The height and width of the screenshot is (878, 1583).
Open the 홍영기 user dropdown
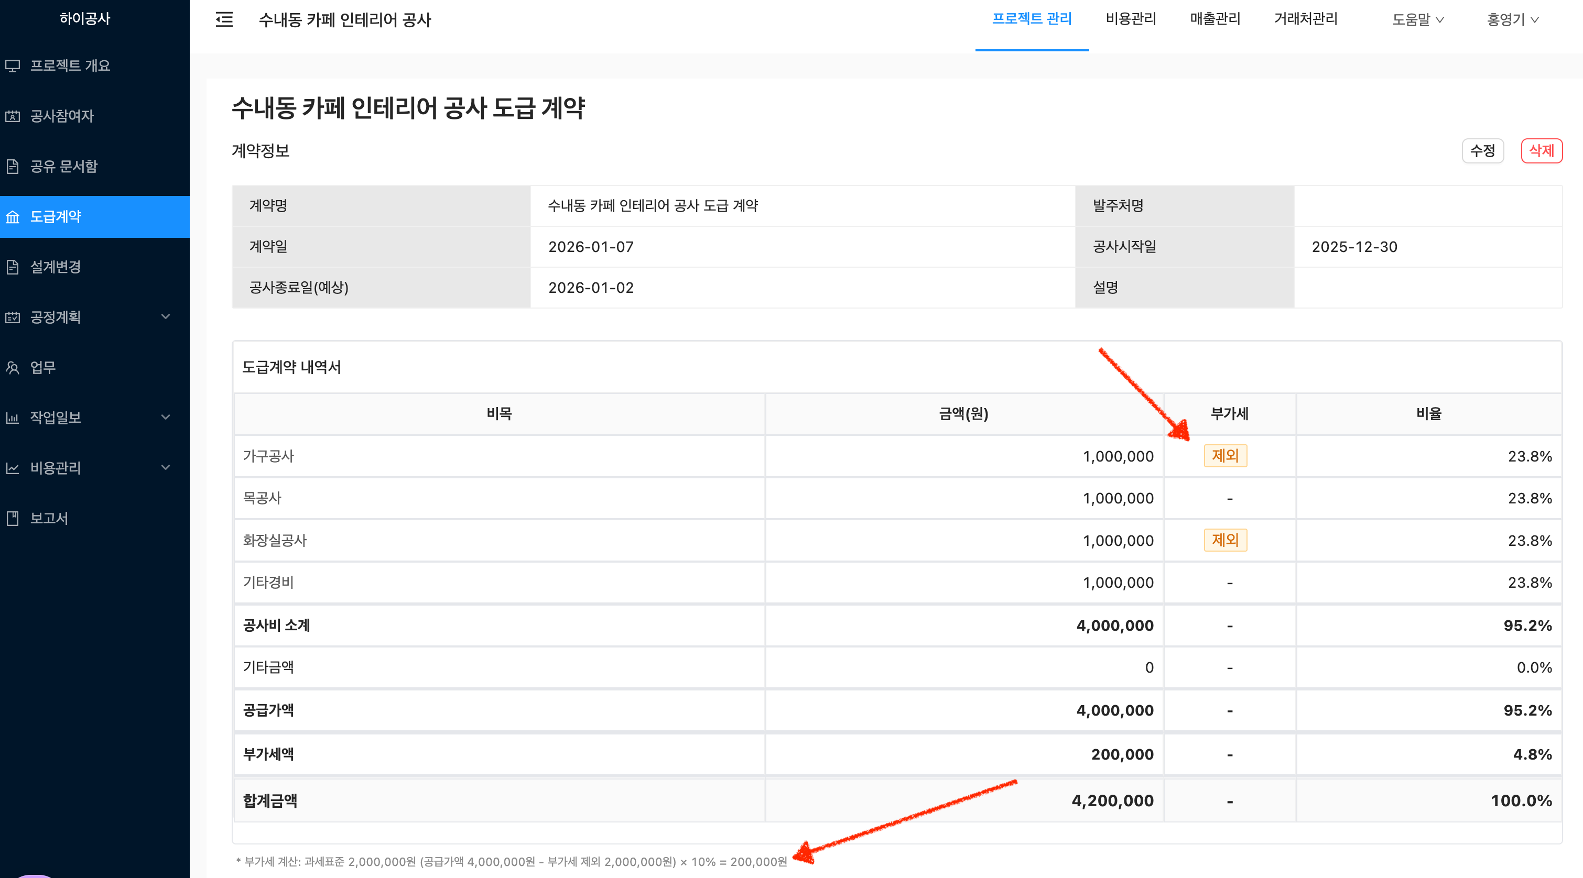pos(1512,20)
